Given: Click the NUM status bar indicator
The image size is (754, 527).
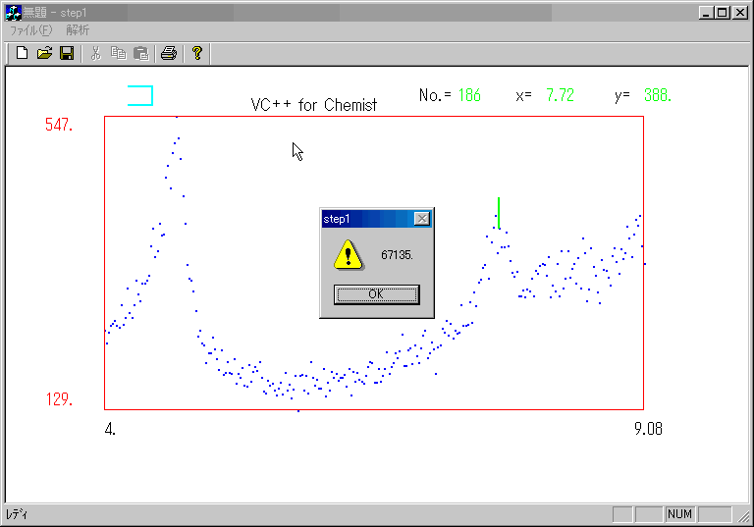Looking at the screenshot, I should click(x=679, y=514).
